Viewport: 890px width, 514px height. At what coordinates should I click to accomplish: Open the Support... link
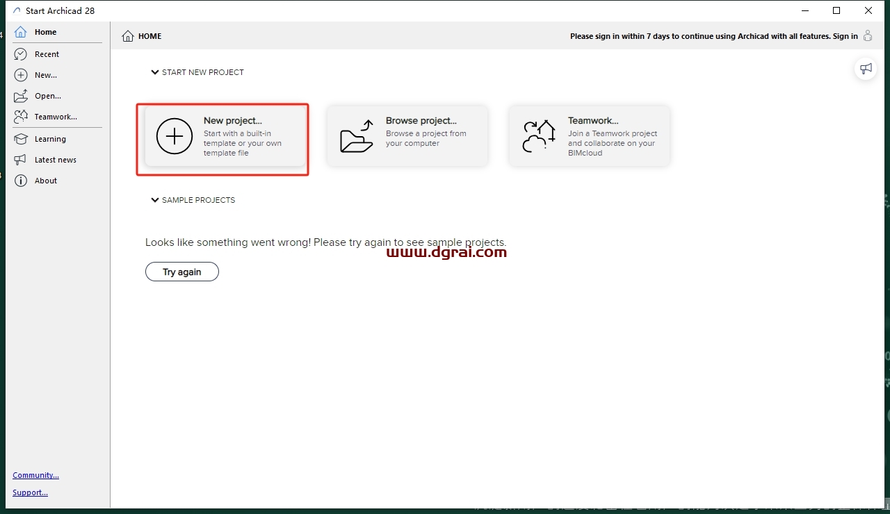[30, 492]
